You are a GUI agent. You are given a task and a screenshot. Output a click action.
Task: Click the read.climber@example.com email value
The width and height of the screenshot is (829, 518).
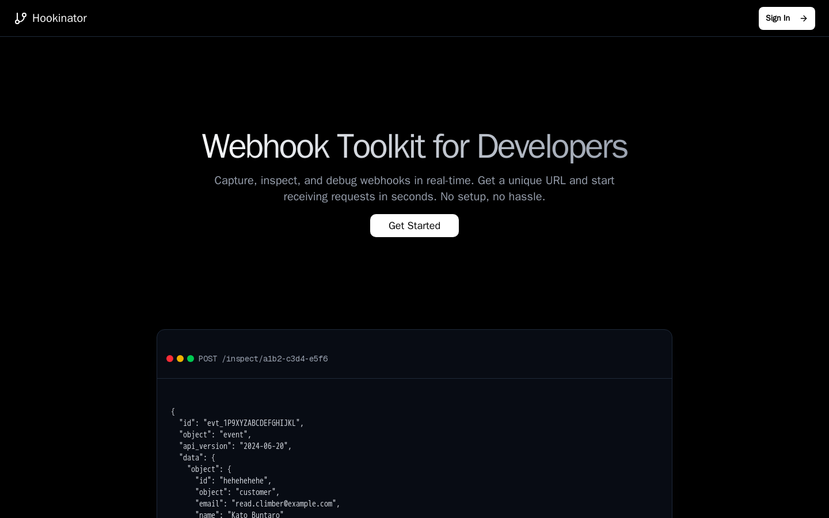[x=284, y=504]
